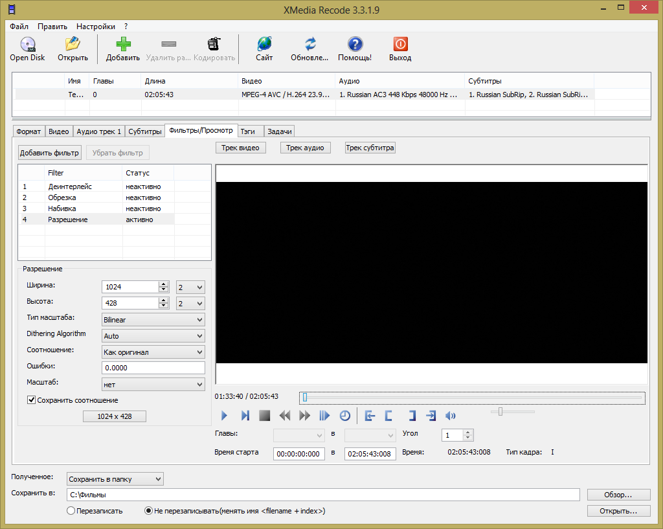Increase width with the Ширина up arrow
This screenshot has height=529, width=663.
pyautogui.click(x=164, y=284)
